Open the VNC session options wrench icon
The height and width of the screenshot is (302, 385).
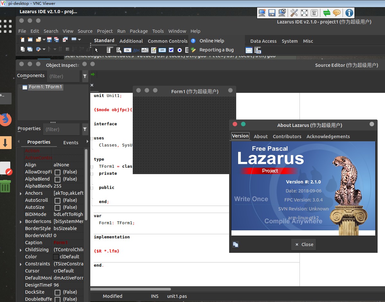click(294, 13)
